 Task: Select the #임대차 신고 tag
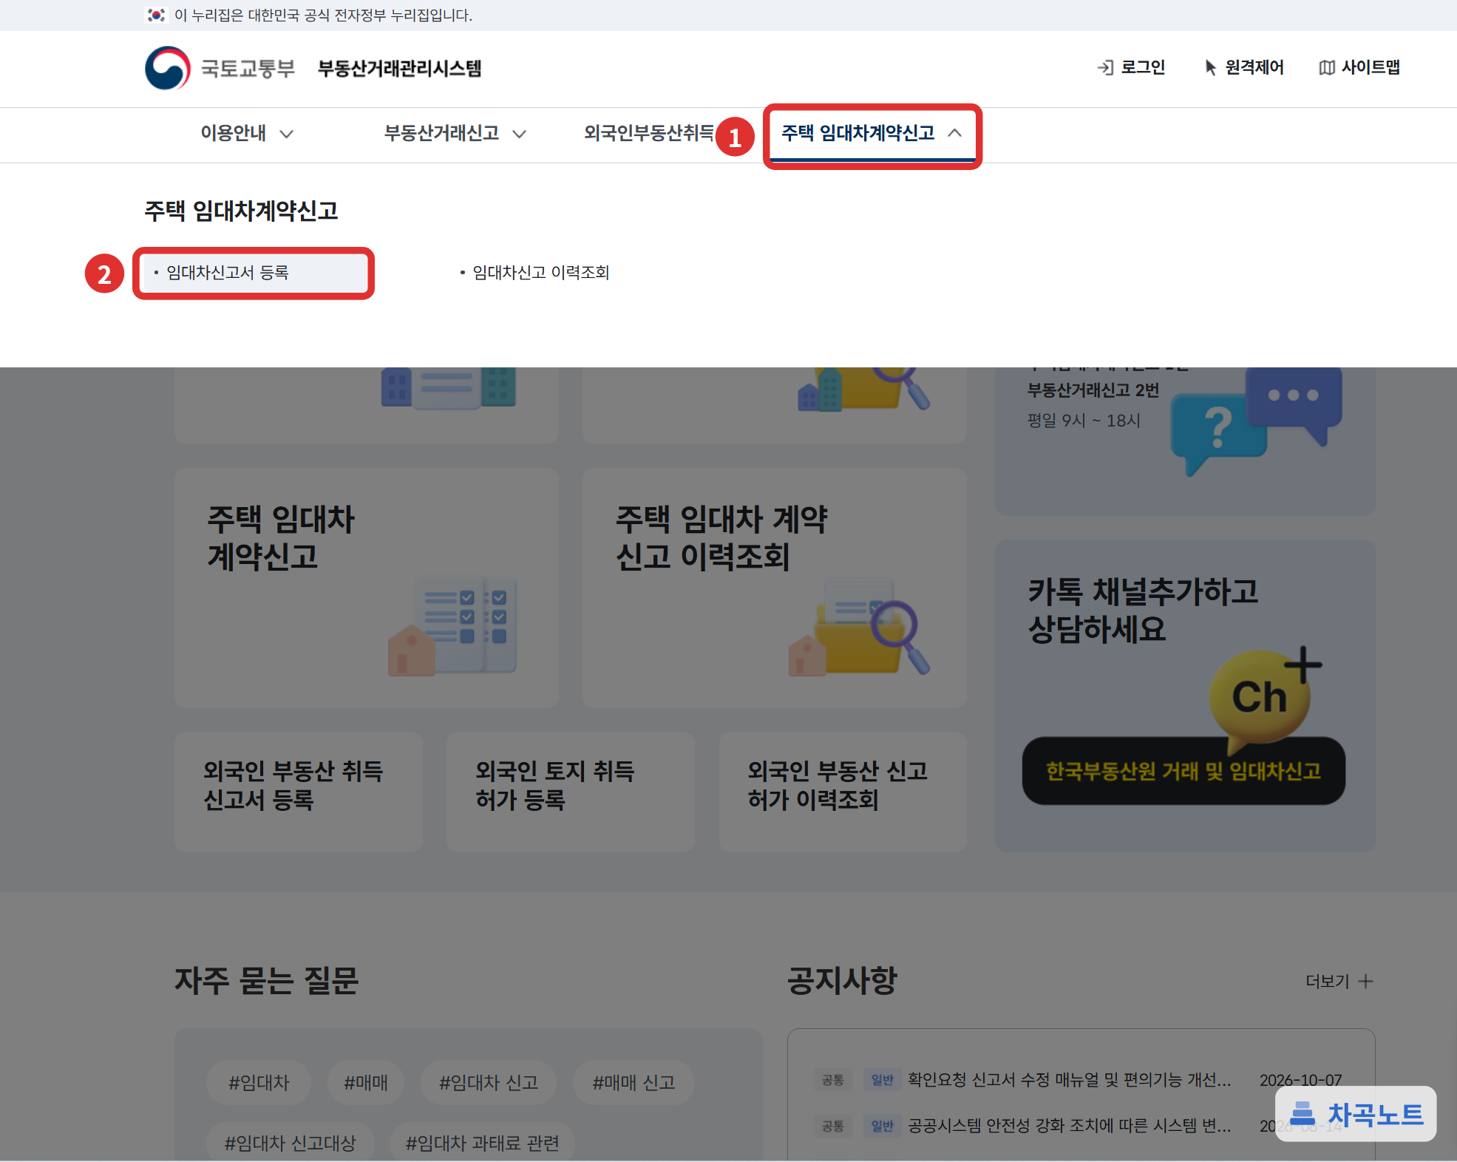tap(489, 1083)
